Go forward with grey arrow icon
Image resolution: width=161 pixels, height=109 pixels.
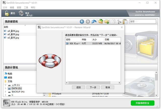pyautogui.click(x=88, y=22)
